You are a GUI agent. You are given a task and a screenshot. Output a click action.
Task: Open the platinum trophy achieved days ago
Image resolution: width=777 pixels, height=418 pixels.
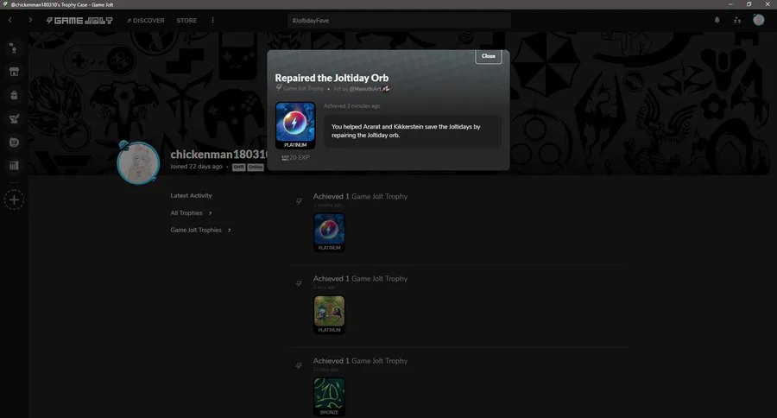(x=329, y=314)
